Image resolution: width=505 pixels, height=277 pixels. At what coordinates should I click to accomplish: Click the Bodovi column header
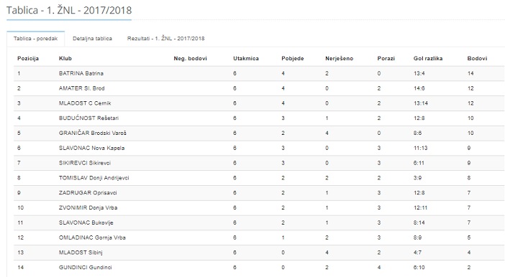[477, 58]
